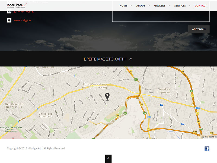Viewport: 217px width, 163px height.
Task: Navigate to SERVICES
Action: [180, 6]
